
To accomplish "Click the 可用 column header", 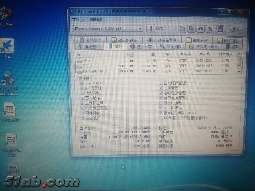I will 153,55.
